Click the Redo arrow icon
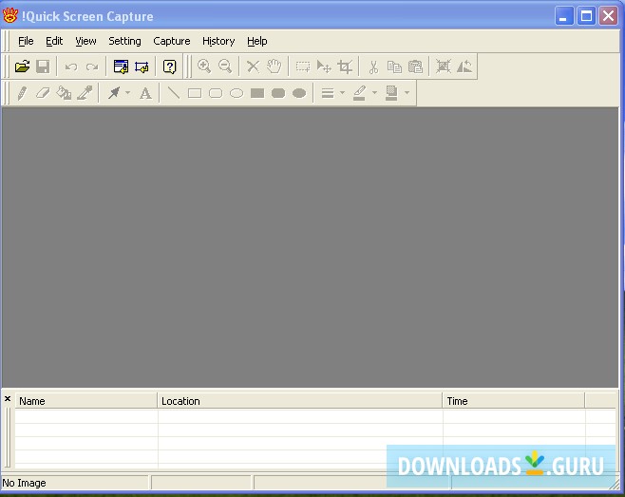The width and height of the screenshot is (625, 497). click(x=92, y=67)
